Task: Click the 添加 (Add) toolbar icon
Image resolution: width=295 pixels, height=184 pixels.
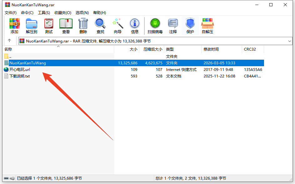Action: [14, 26]
